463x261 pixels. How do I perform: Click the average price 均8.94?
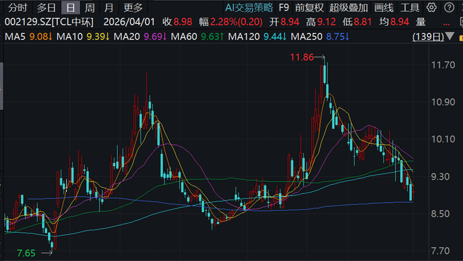click(x=394, y=22)
